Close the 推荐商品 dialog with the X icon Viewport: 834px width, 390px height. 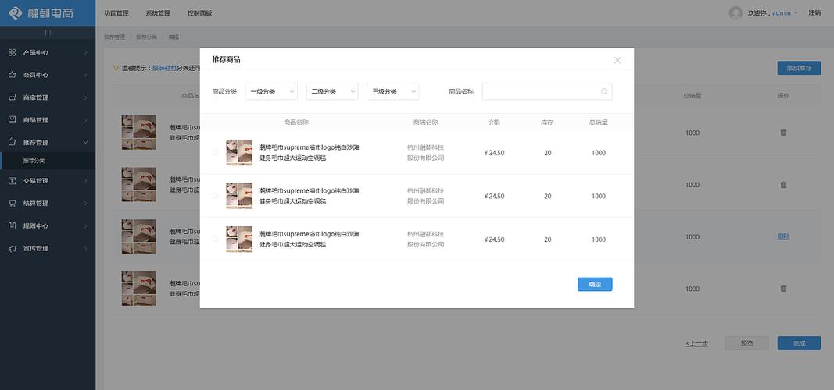[x=617, y=61]
